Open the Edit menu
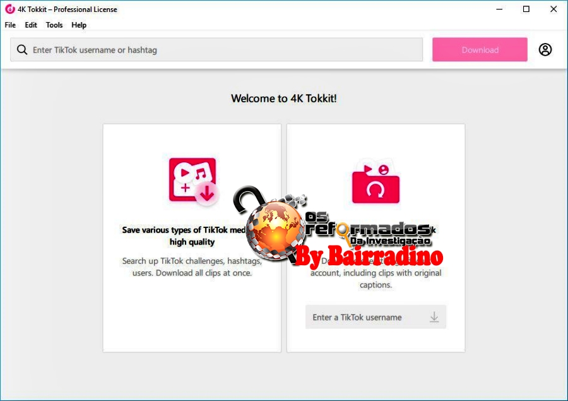This screenshot has height=401, width=568. point(31,25)
